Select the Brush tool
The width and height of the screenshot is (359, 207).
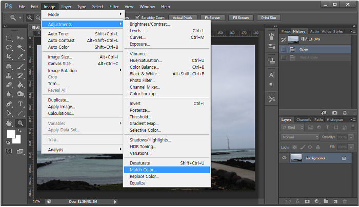pyautogui.click(x=21, y=67)
